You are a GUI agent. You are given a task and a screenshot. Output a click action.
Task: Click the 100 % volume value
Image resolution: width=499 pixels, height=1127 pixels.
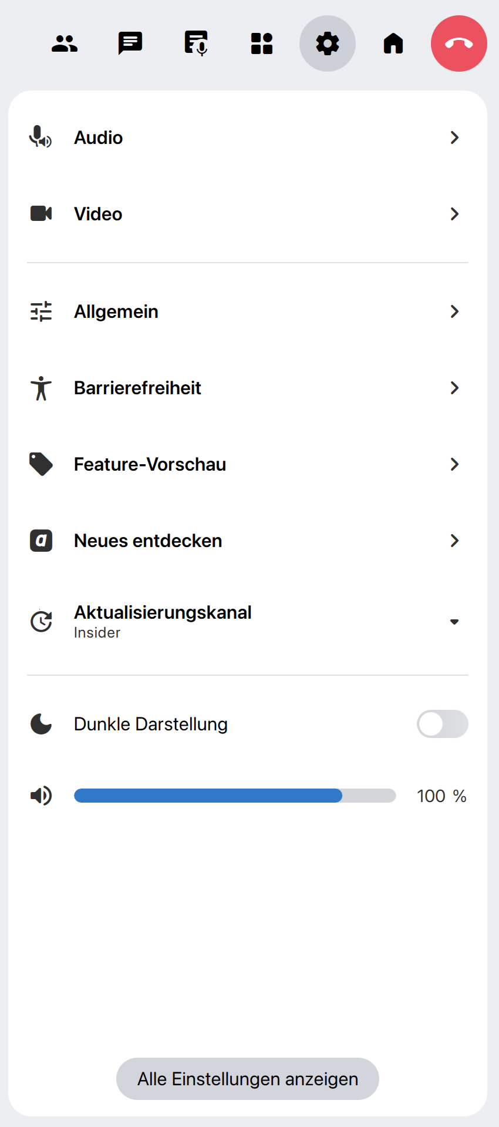tap(441, 796)
